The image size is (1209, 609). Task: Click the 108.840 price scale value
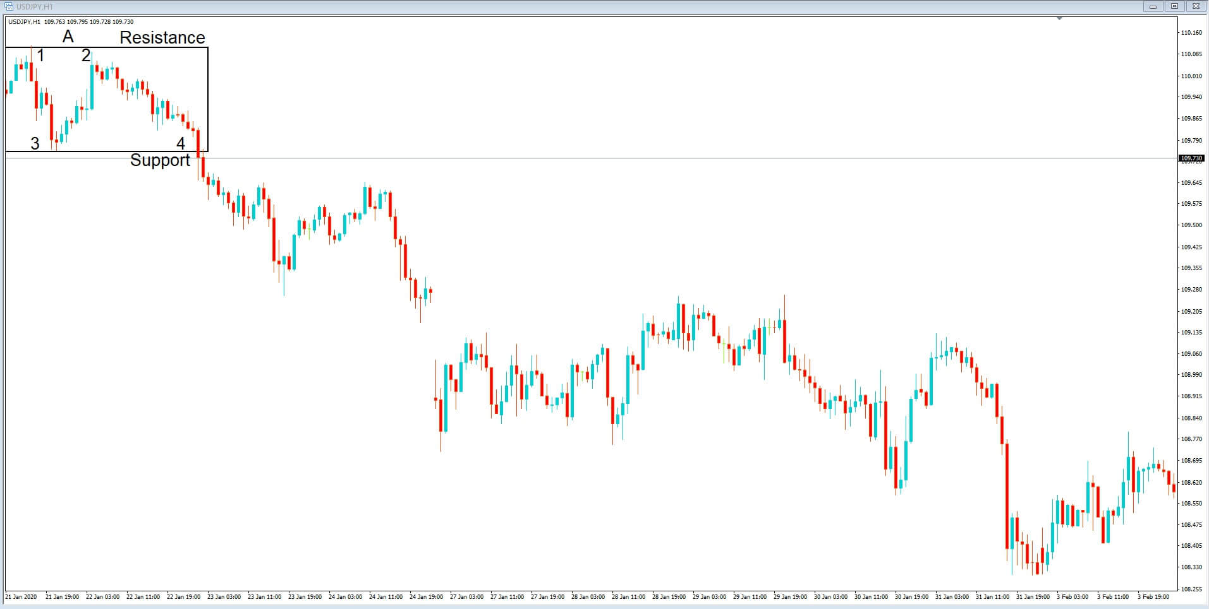pyautogui.click(x=1191, y=418)
